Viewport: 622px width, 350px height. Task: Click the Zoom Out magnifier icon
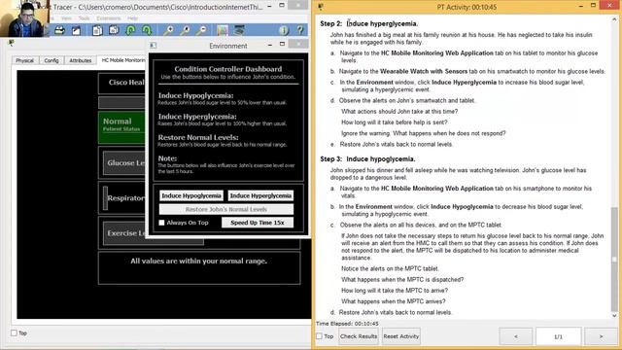coord(202,30)
